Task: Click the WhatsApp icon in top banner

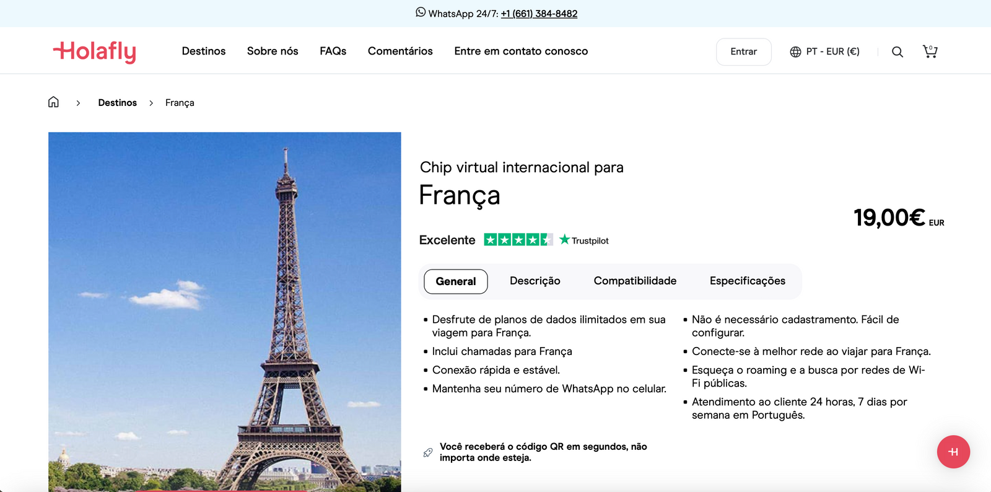Action: (421, 12)
